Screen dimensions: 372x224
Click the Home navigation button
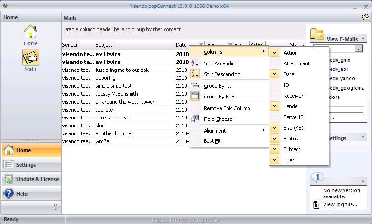(x=31, y=150)
